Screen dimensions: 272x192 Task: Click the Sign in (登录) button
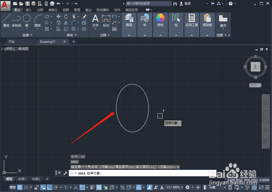click(185, 3)
